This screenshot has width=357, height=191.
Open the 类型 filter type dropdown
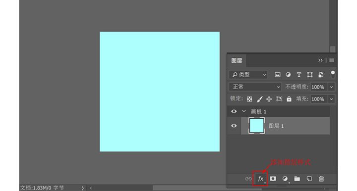(x=248, y=75)
